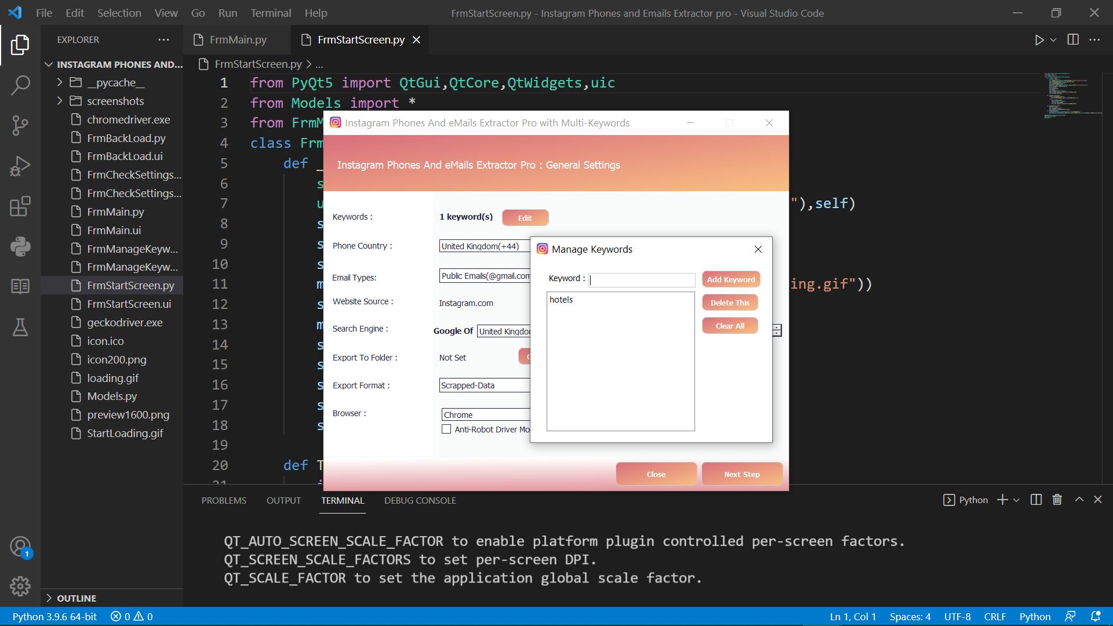The height and width of the screenshot is (626, 1113).
Task: Click the VS Code logo icon
Action: pyautogui.click(x=15, y=13)
